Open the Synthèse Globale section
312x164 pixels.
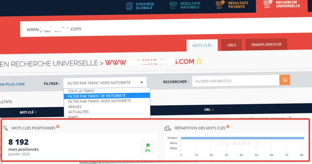(140, 6)
